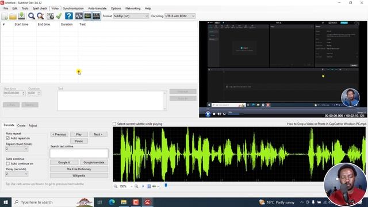
Task: Adjust Duration stepper arrows
Action: click(39, 93)
